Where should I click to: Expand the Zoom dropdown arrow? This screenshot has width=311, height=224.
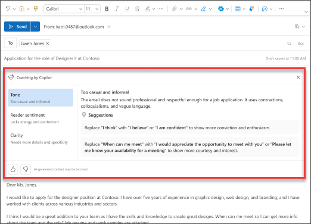pos(303,27)
